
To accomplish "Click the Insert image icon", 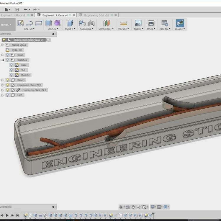I will (138, 23).
